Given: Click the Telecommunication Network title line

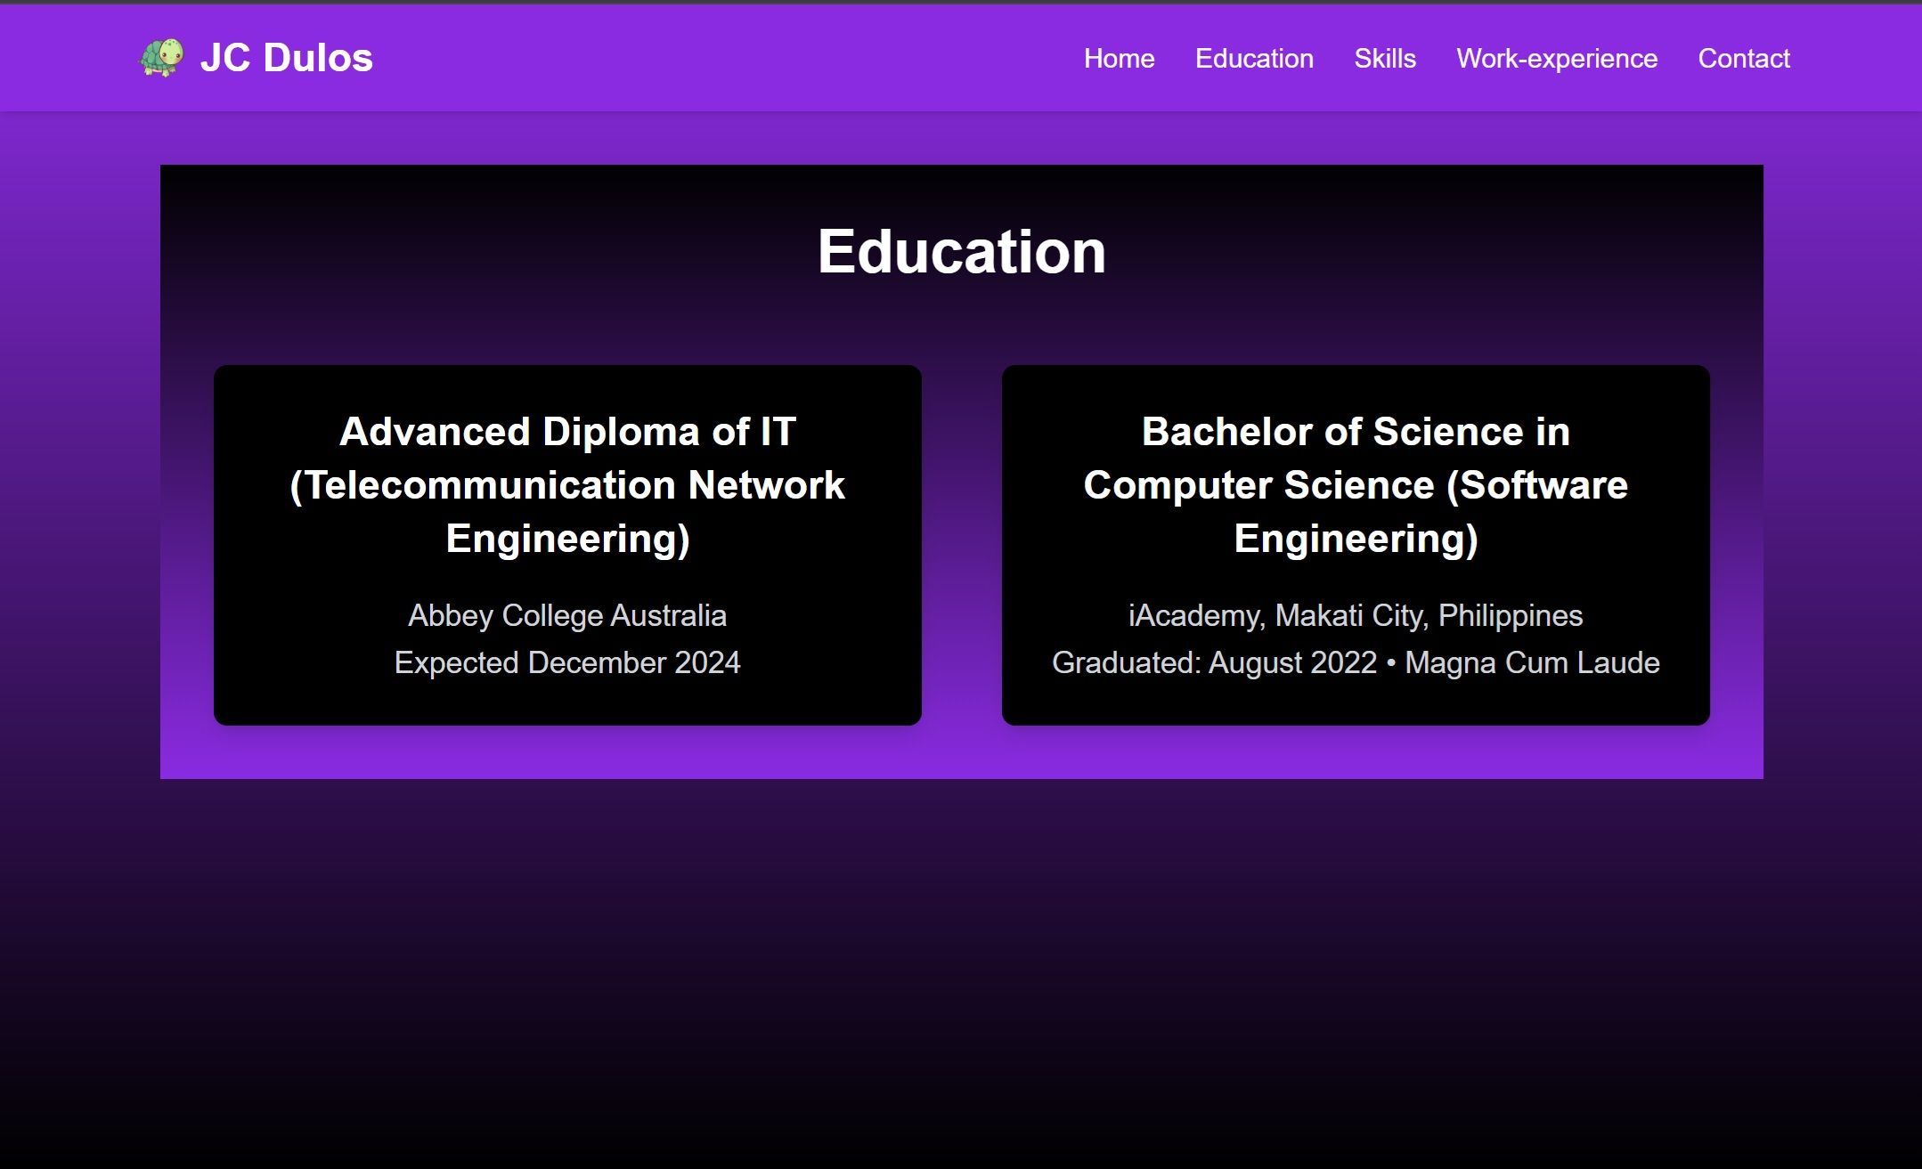Looking at the screenshot, I should pyautogui.click(x=567, y=485).
